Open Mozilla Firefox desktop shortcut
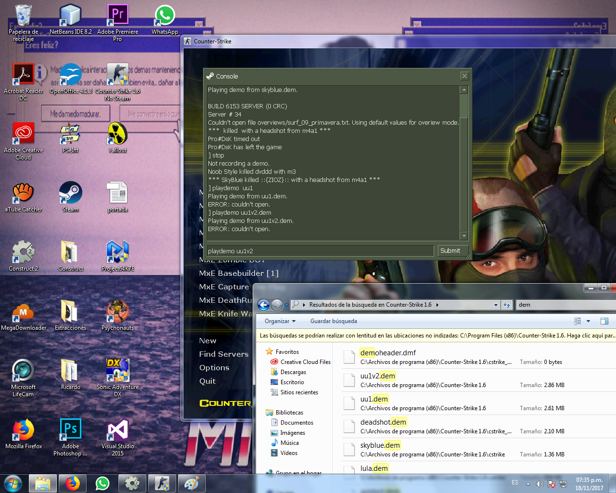The height and width of the screenshot is (493, 616). [x=23, y=434]
